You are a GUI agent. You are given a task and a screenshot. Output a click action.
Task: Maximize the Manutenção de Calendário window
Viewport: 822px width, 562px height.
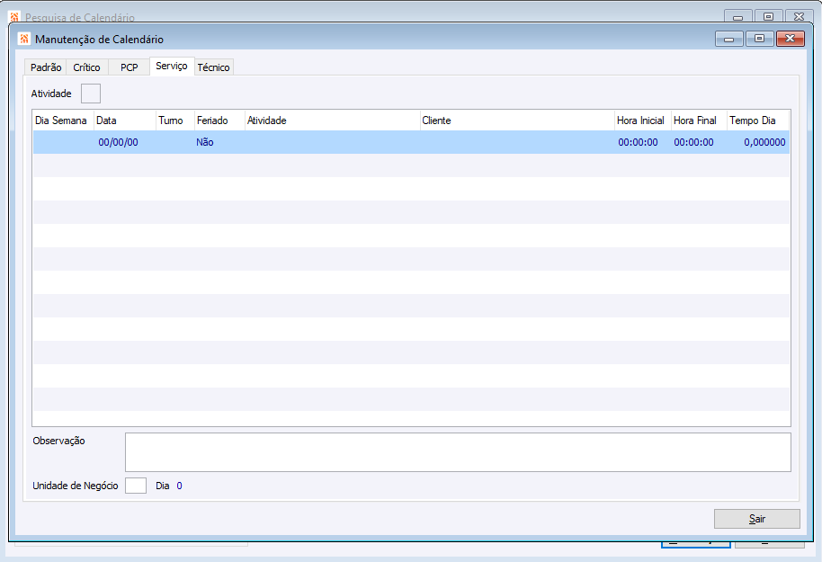coord(759,39)
